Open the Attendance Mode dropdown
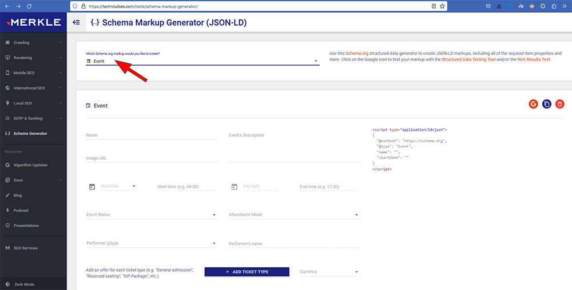The height and width of the screenshot is (290, 572). (x=294, y=215)
